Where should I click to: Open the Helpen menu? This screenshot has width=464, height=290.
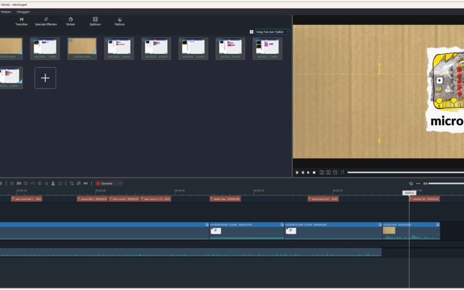pyautogui.click(x=6, y=12)
